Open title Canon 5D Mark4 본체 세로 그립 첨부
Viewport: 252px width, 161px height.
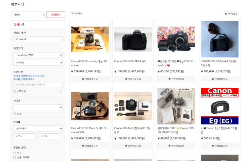132,130
